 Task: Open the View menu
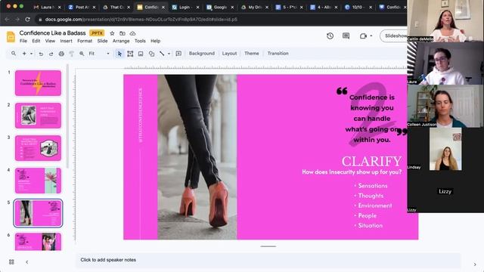(x=50, y=41)
